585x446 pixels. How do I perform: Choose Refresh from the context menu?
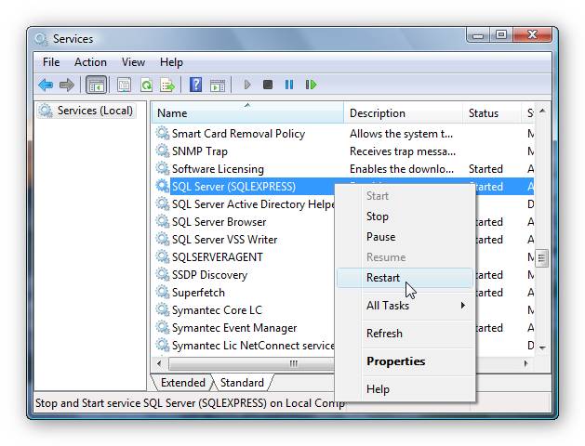tap(406, 333)
